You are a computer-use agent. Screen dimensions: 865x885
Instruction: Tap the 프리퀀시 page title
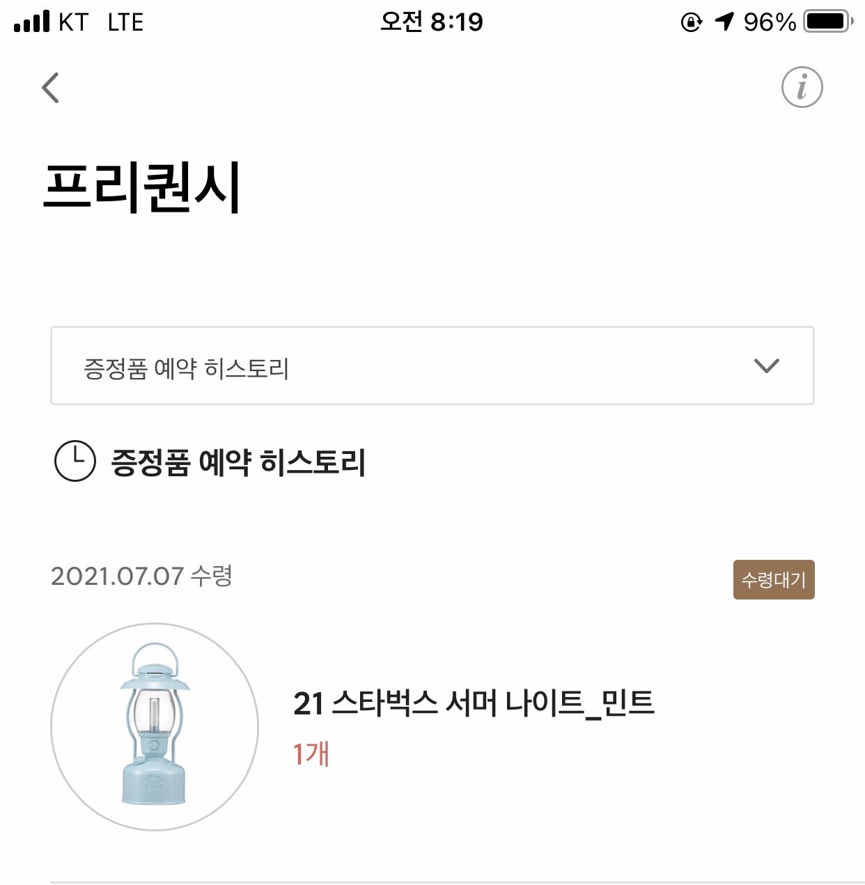pyautogui.click(x=142, y=187)
